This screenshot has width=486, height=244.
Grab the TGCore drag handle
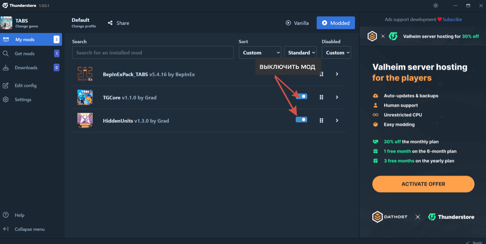(322, 97)
